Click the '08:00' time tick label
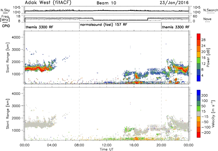The width and height of the screenshot is (218, 151). click(x=79, y=145)
